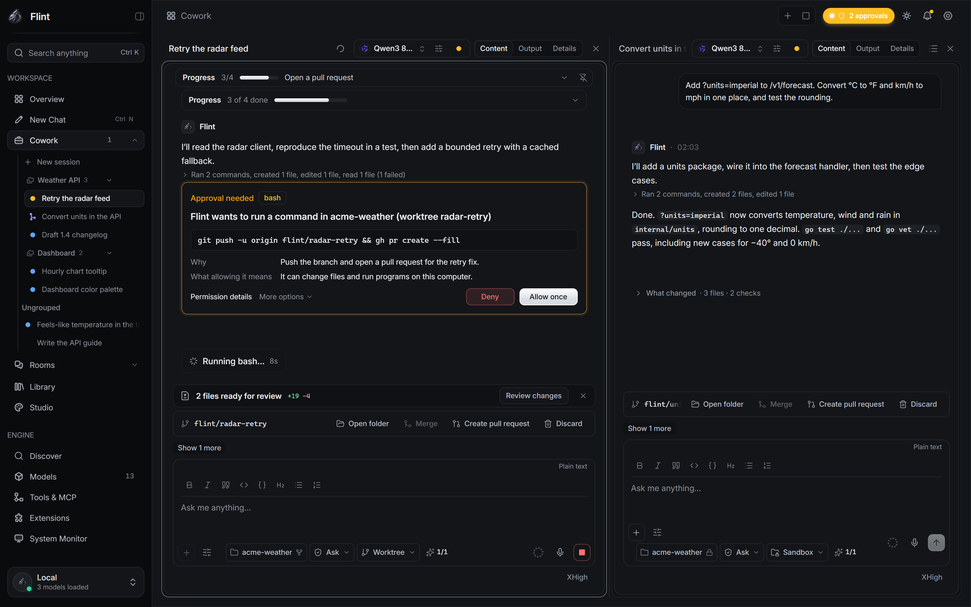Focus the Search anything field
The height and width of the screenshot is (607, 971).
[76, 53]
